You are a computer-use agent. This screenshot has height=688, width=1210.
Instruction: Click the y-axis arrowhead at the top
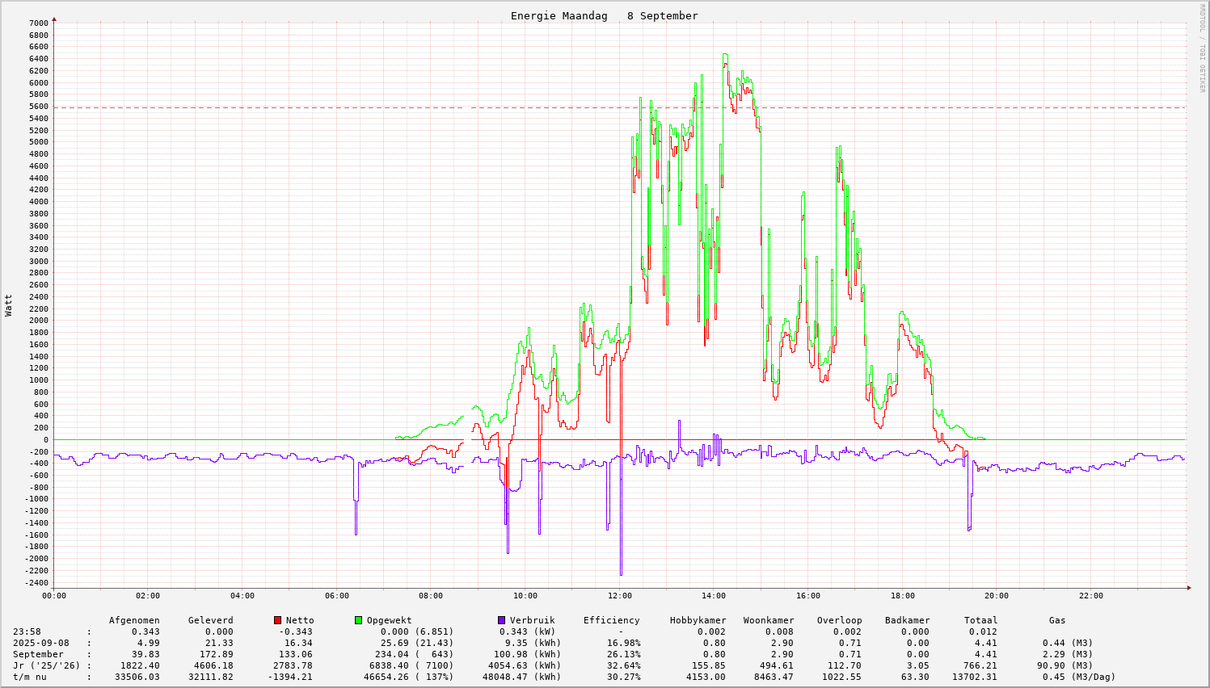click(x=54, y=19)
